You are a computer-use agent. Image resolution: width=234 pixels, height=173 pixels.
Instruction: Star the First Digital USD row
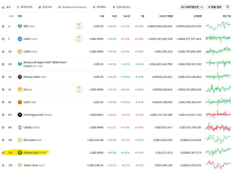pyautogui.click(x=3, y=115)
